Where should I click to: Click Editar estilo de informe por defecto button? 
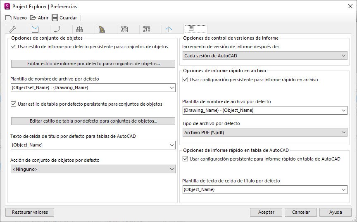click(93, 64)
